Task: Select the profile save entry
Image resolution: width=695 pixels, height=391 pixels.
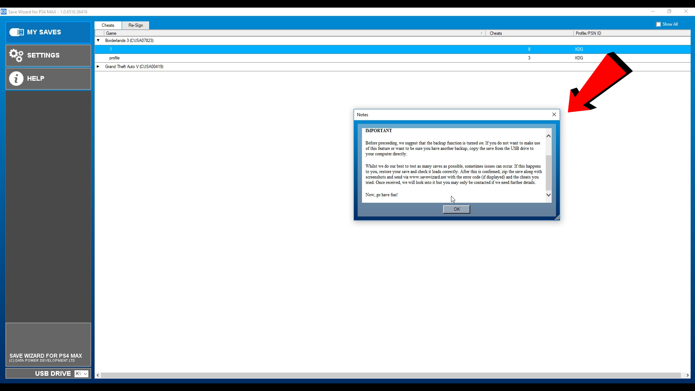Action: [x=114, y=58]
